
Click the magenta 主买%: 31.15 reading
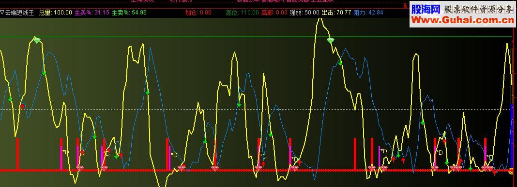(x=92, y=13)
